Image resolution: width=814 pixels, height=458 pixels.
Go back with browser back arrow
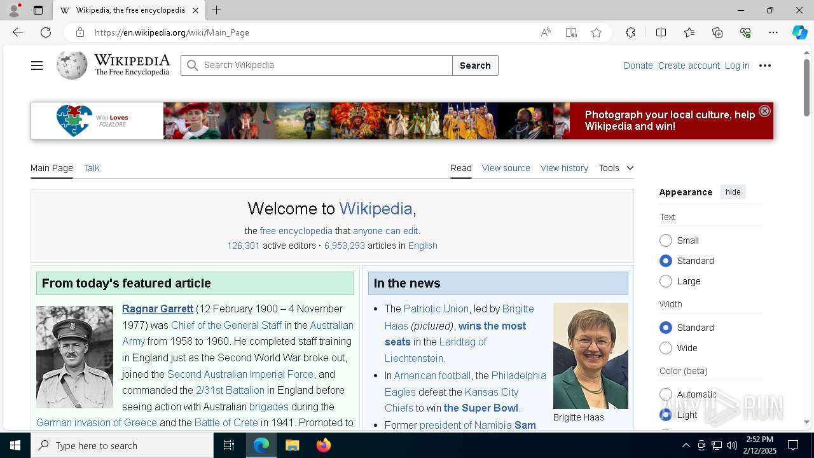coord(18,32)
